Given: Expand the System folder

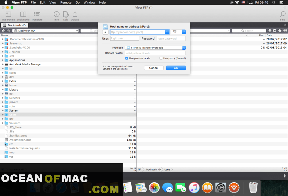Looking at the screenshot, I should [3, 110].
